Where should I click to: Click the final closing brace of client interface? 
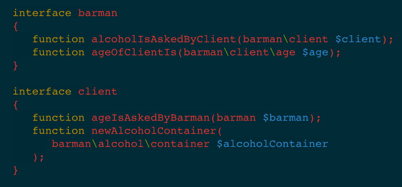16,170
